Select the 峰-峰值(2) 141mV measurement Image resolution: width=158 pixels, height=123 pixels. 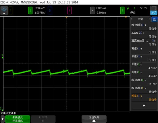click(144, 82)
